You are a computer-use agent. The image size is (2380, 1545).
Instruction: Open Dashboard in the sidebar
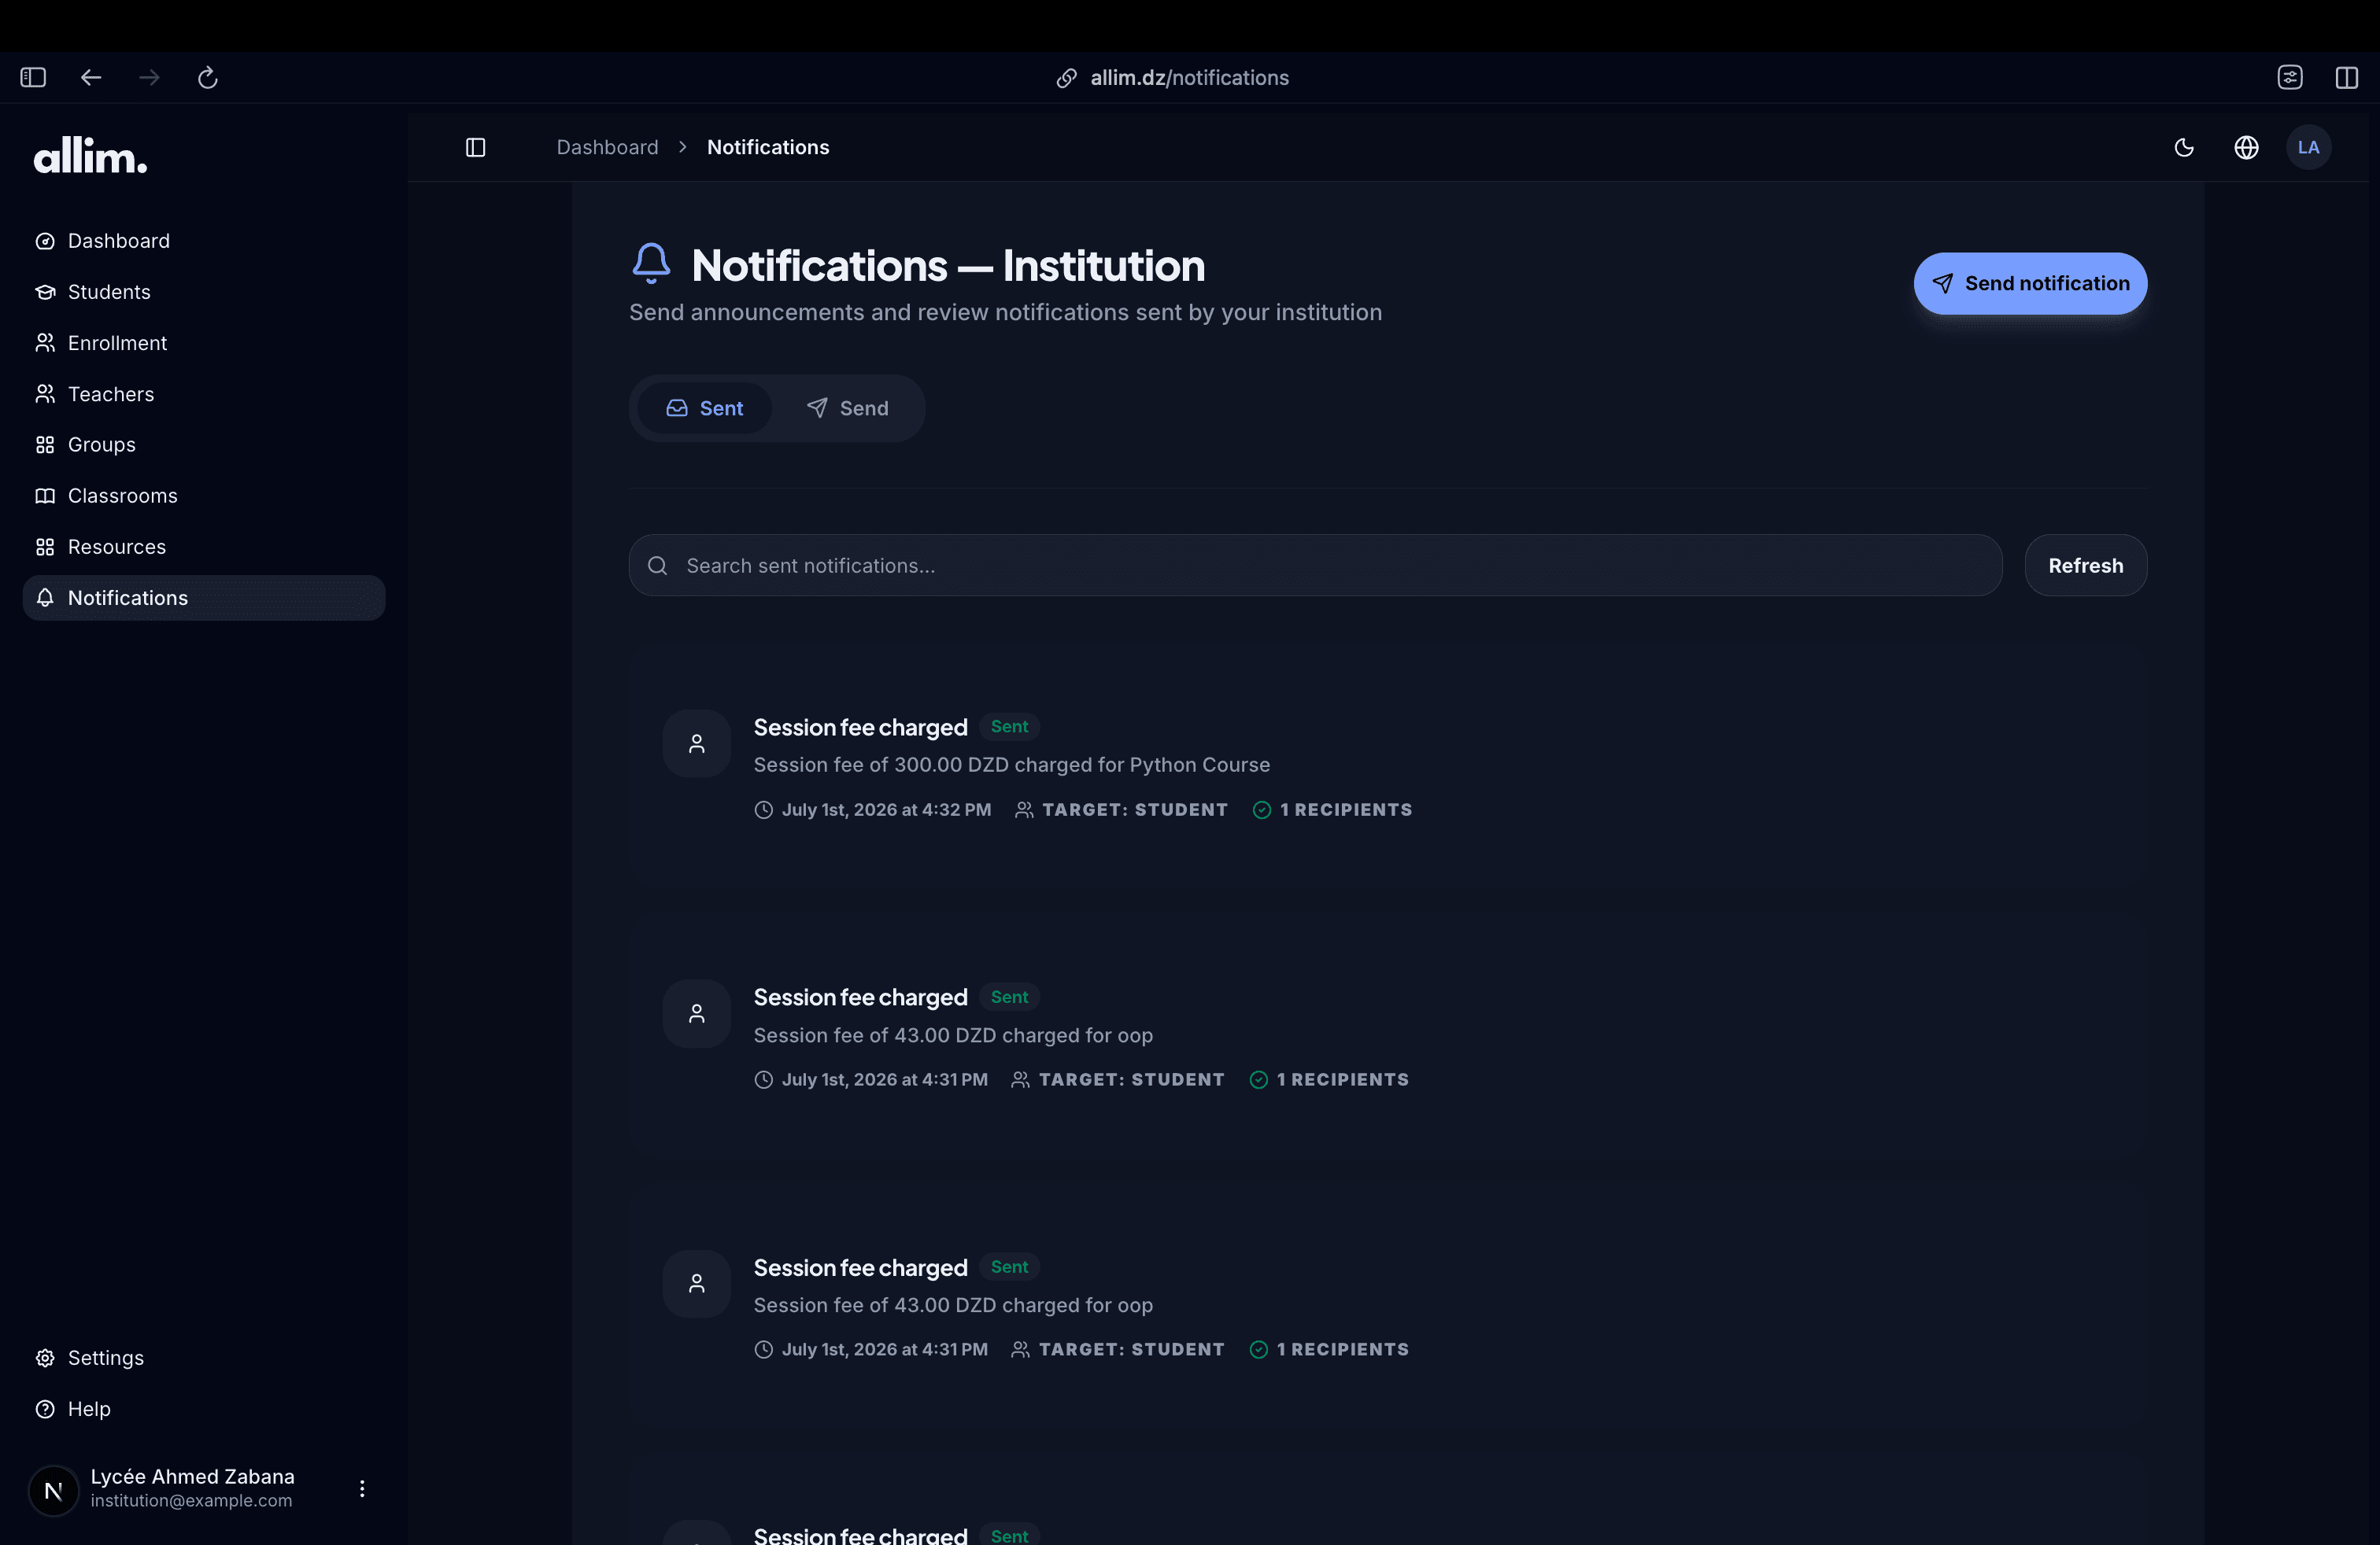[203, 241]
